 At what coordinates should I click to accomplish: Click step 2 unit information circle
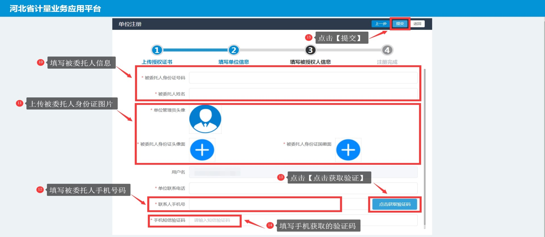click(x=234, y=50)
